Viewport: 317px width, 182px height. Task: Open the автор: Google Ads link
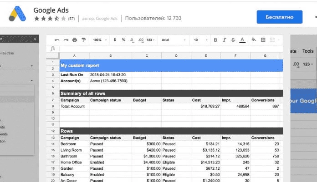pyautogui.click(x=100, y=18)
